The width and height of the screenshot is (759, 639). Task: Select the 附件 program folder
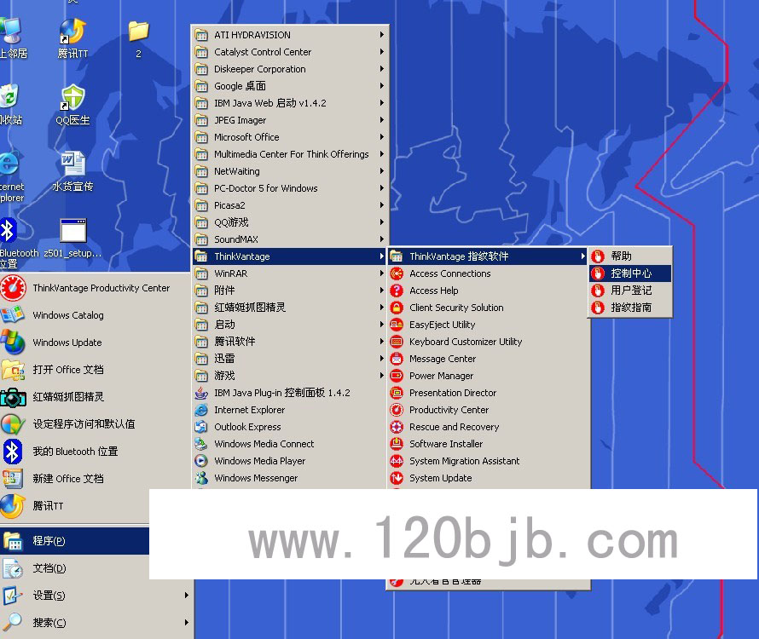tap(289, 291)
